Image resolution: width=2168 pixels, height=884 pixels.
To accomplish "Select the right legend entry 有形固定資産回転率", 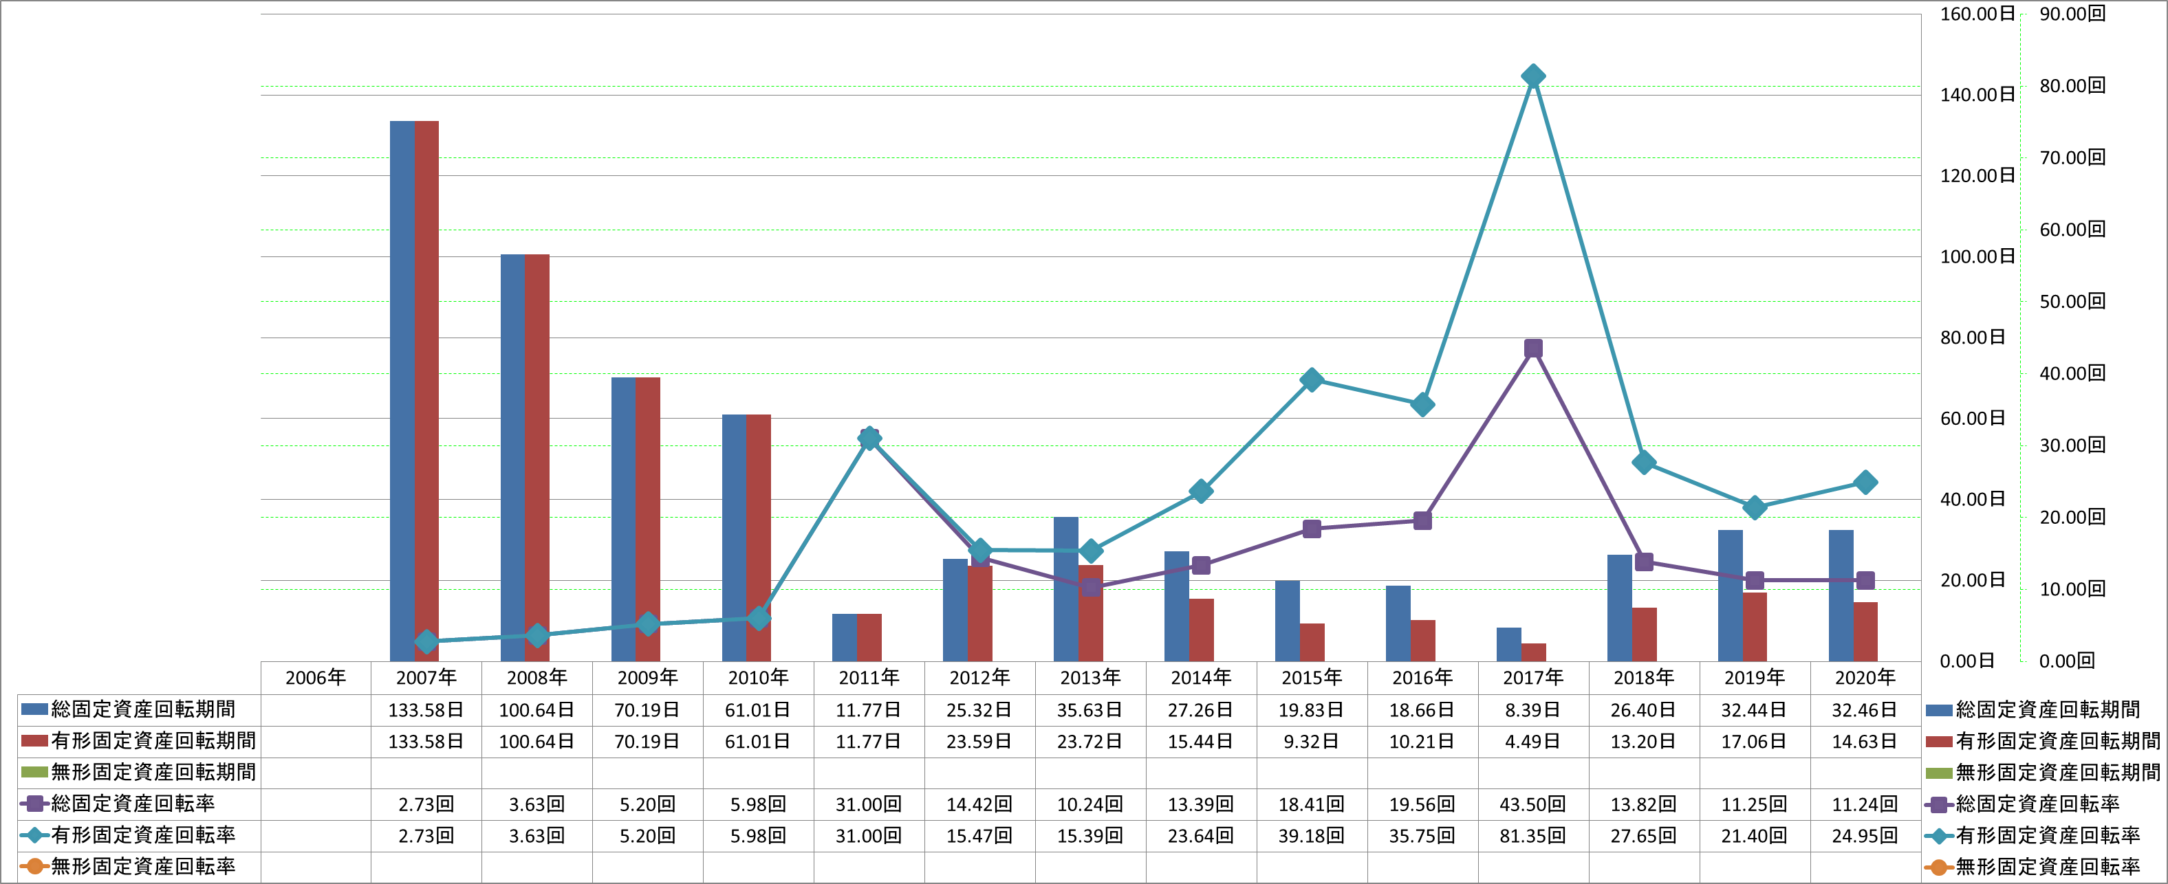I will 2033,835.
